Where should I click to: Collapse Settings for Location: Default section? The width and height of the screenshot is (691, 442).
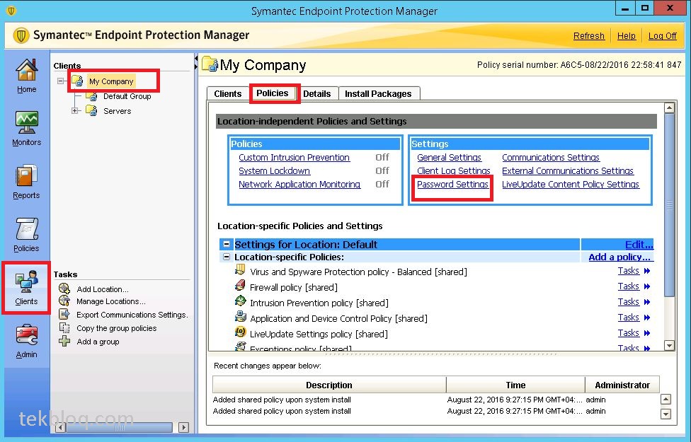point(227,244)
